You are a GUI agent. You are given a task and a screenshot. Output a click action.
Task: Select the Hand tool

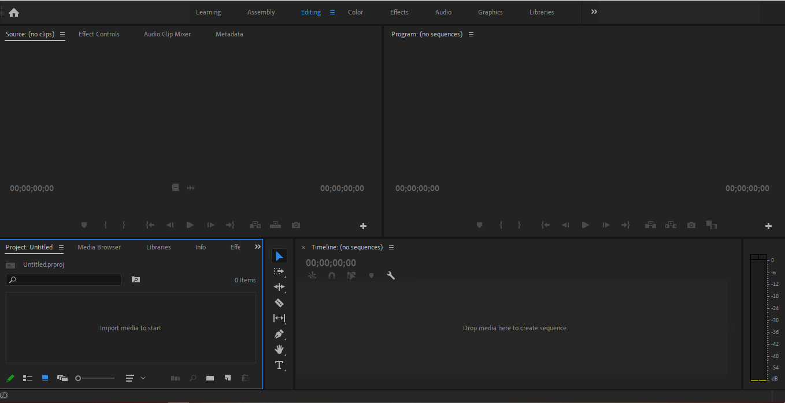pos(279,349)
